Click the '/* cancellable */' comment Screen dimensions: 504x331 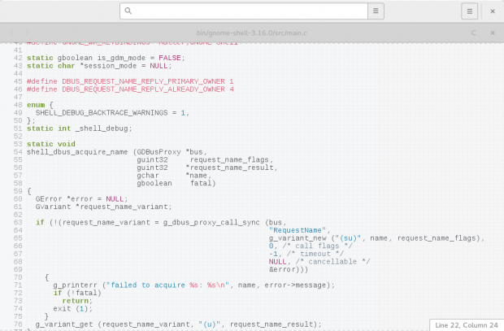332,262
